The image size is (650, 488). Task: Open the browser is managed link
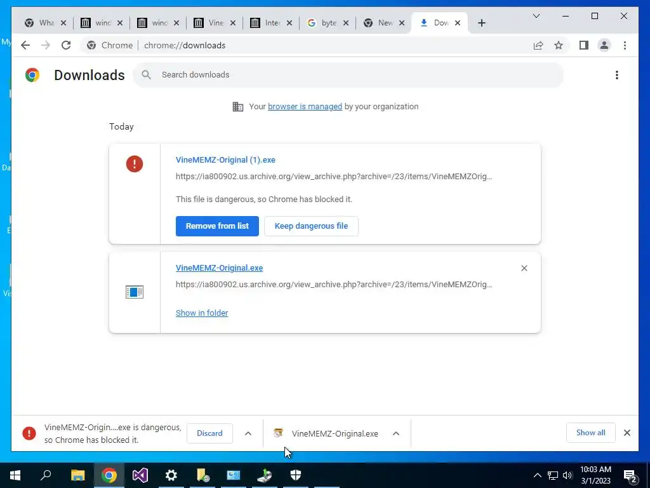tap(305, 107)
